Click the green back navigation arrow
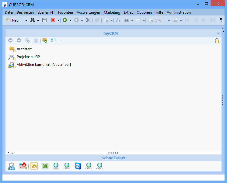The width and height of the screenshot is (227, 183). click(65, 20)
